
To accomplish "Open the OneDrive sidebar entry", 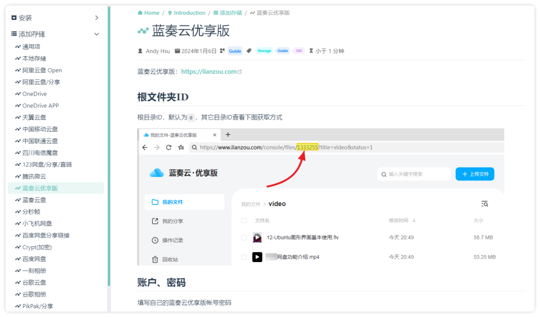I will 56,93.
